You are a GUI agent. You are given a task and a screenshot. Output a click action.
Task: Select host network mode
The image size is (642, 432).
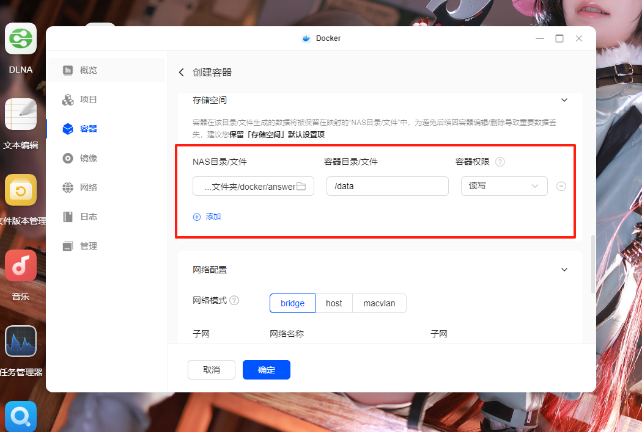click(334, 303)
